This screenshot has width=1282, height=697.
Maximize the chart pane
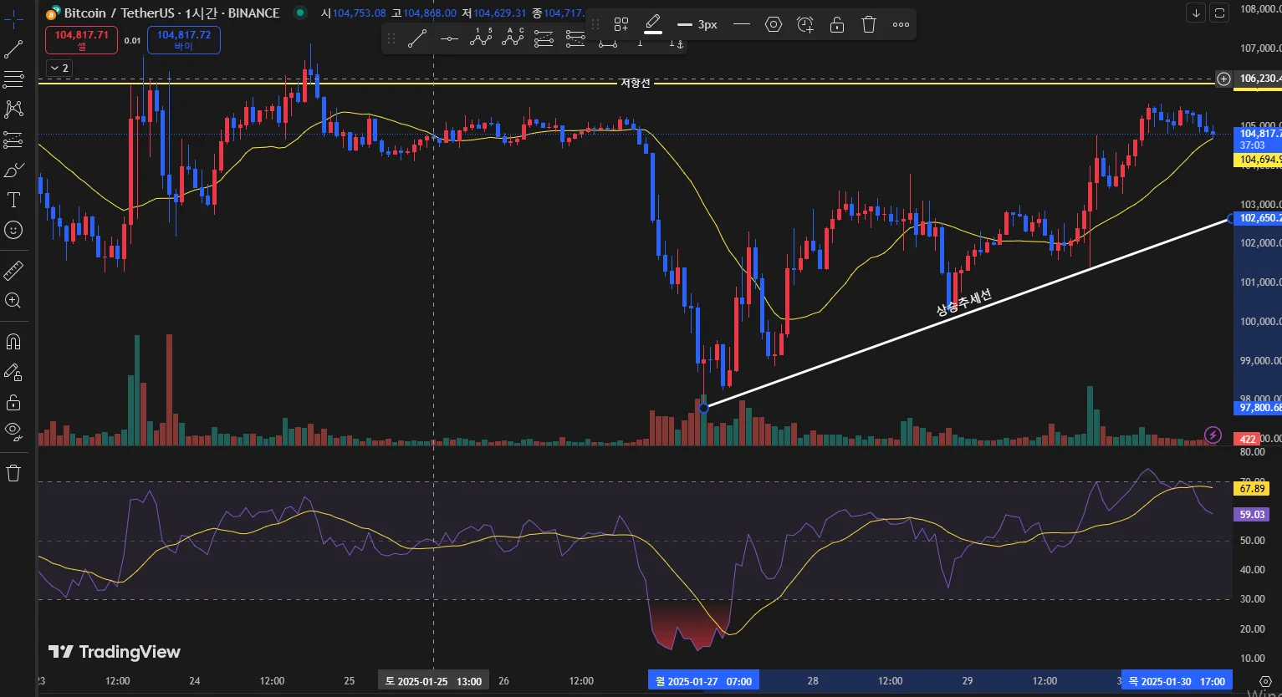(x=1219, y=13)
